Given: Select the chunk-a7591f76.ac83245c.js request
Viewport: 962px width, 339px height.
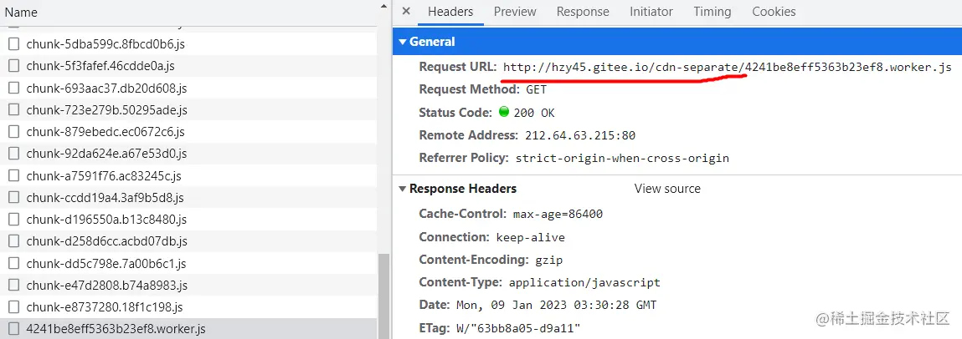Looking at the screenshot, I should (104, 176).
